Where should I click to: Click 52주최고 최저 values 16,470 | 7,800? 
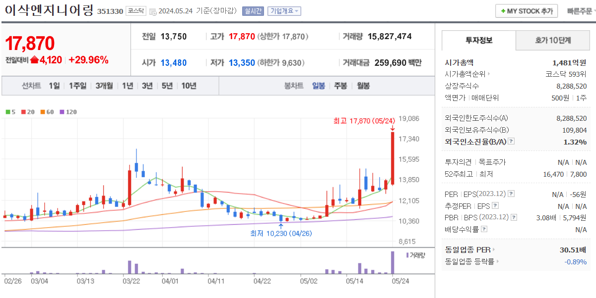566,174
